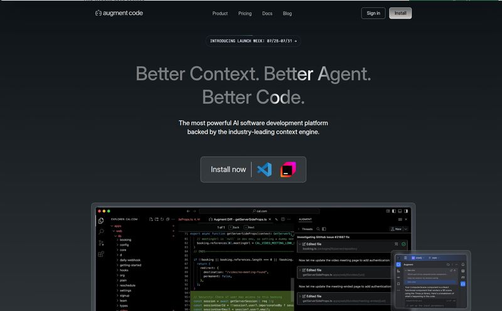Select the signup folder
This screenshot has width=502, height=311.
click(124, 296)
